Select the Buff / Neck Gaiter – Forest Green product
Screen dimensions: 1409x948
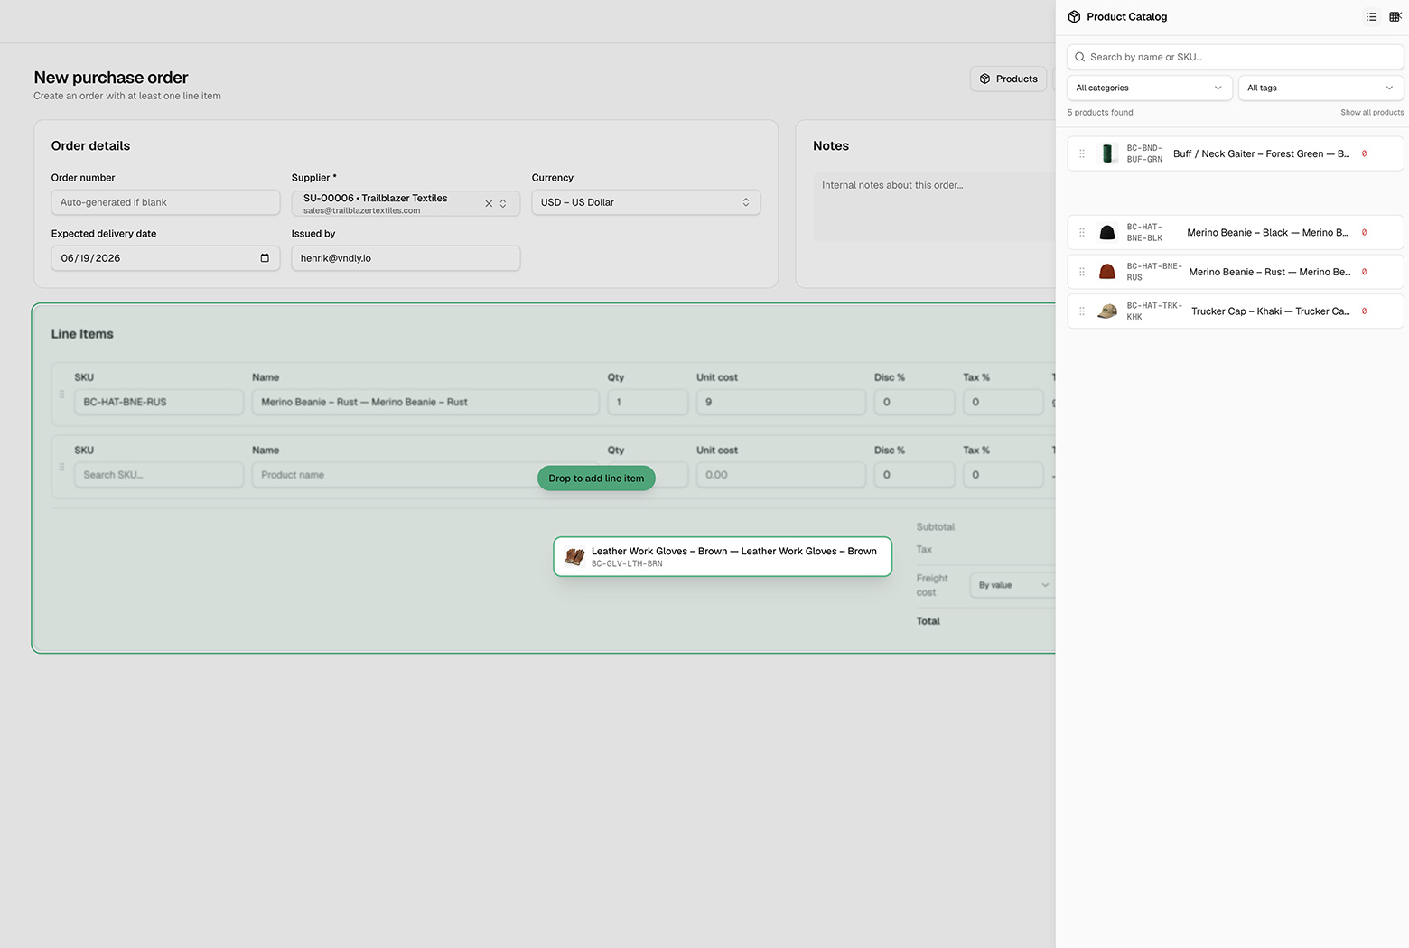[x=1261, y=153]
